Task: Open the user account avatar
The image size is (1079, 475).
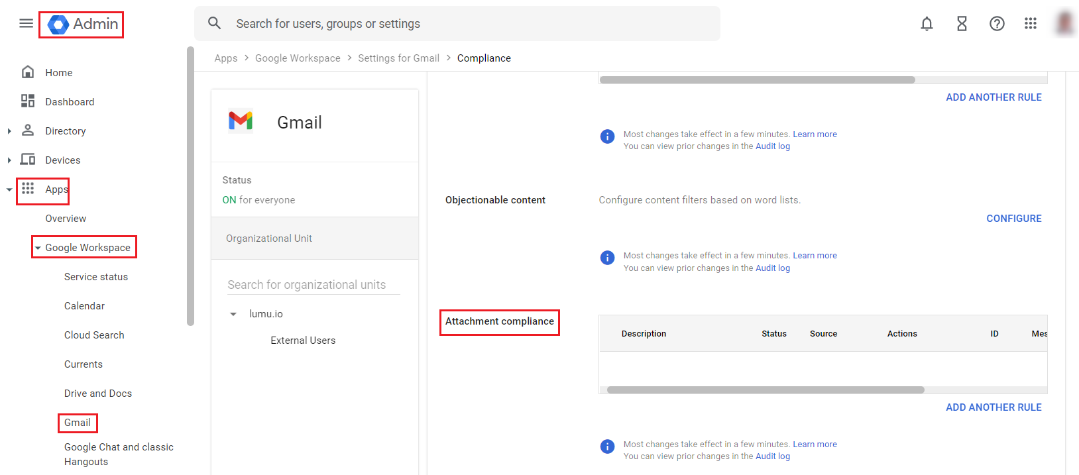Action: [x=1064, y=24]
